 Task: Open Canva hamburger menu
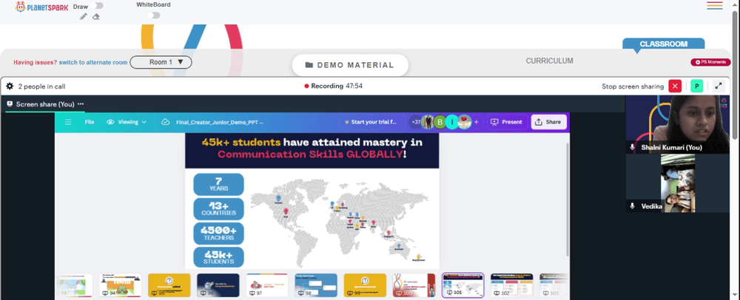(68, 122)
